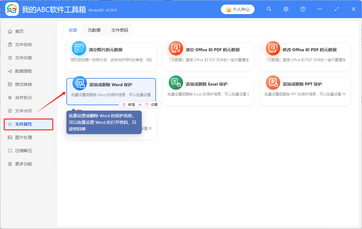Viewport: 362px width, 229px height.
Task: Open 文件名称 in the sidebar
Action: (x=24, y=45)
